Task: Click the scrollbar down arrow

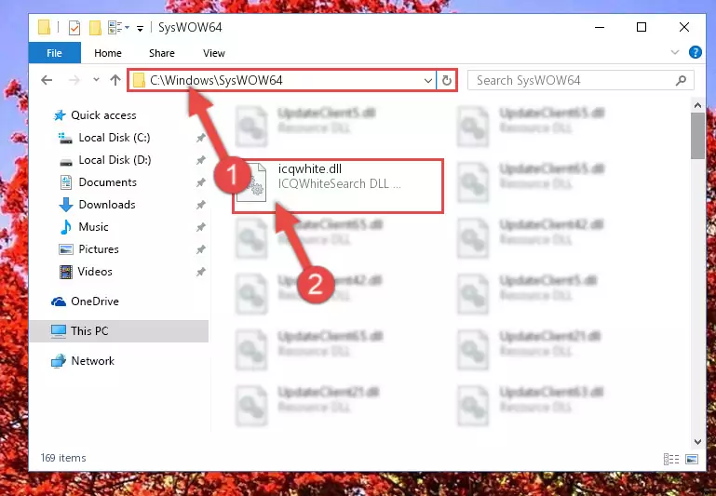Action: (x=697, y=441)
